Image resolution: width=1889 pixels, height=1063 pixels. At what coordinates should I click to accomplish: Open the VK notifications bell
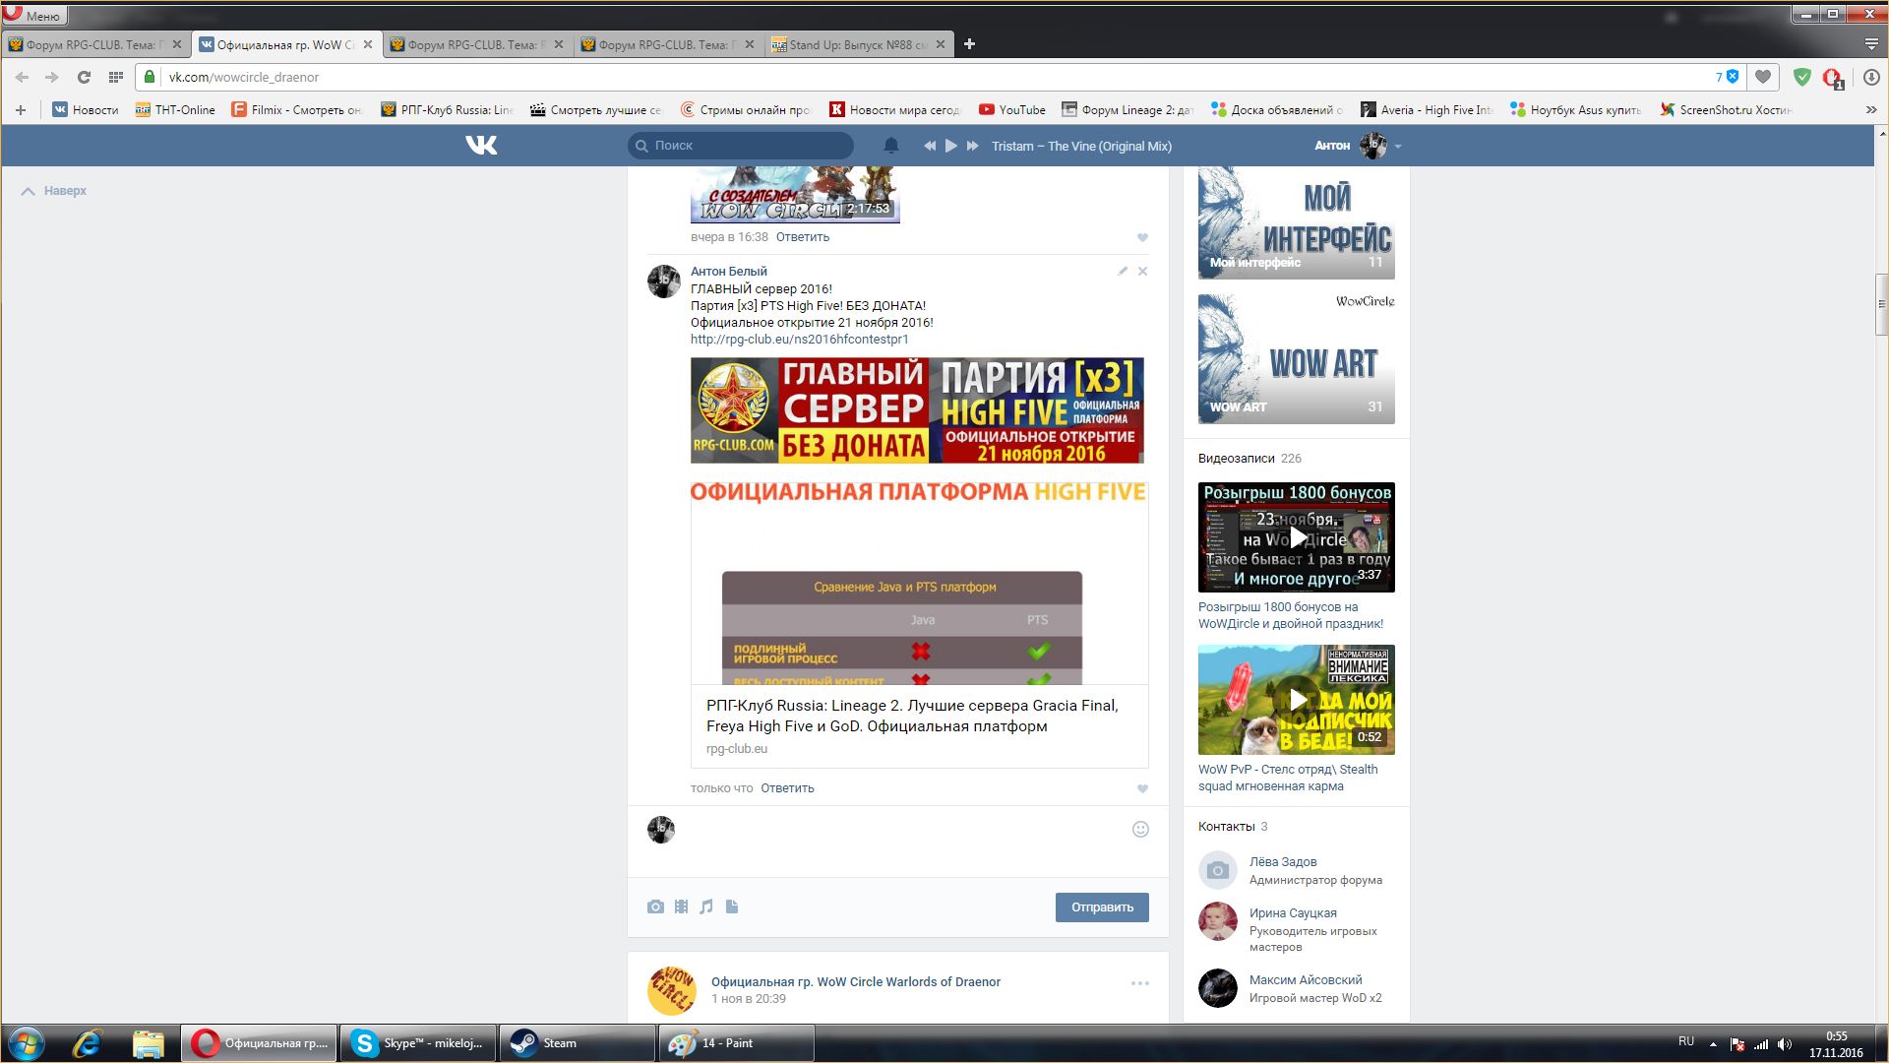coord(890,146)
